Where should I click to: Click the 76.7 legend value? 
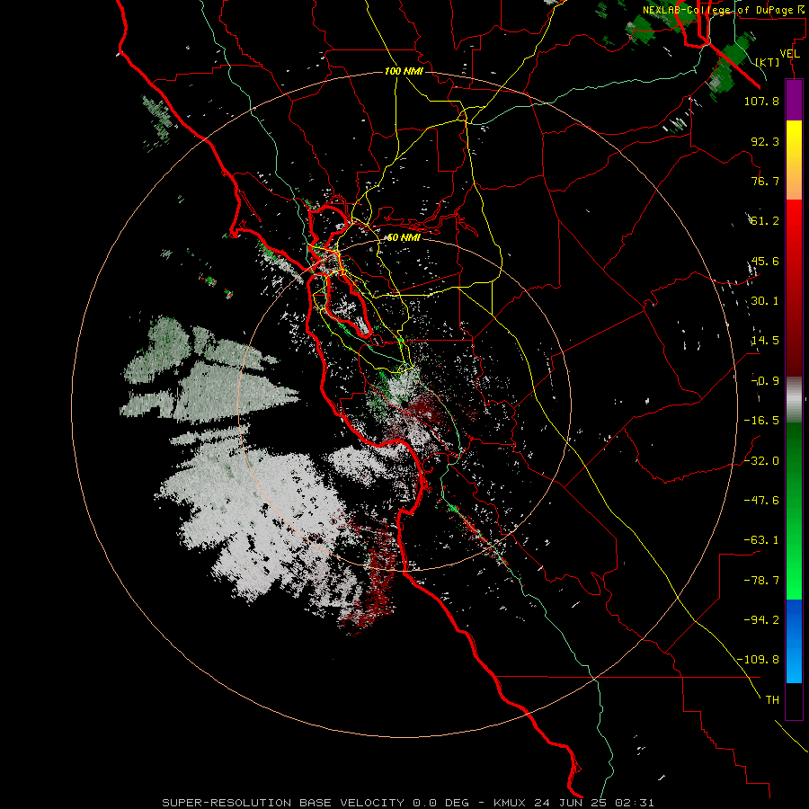coord(765,181)
